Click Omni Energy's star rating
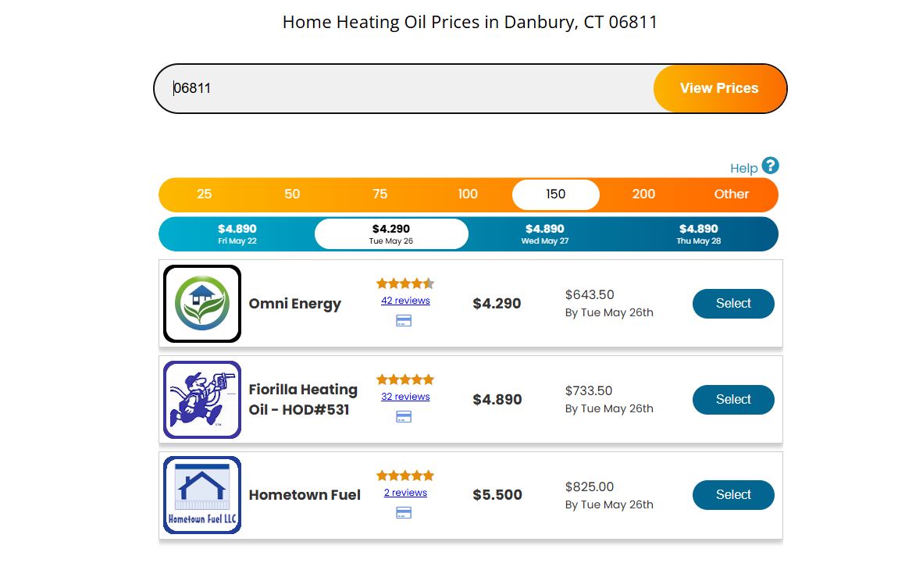The height and width of the screenshot is (563, 898). pyautogui.click(x=405, y=283)
